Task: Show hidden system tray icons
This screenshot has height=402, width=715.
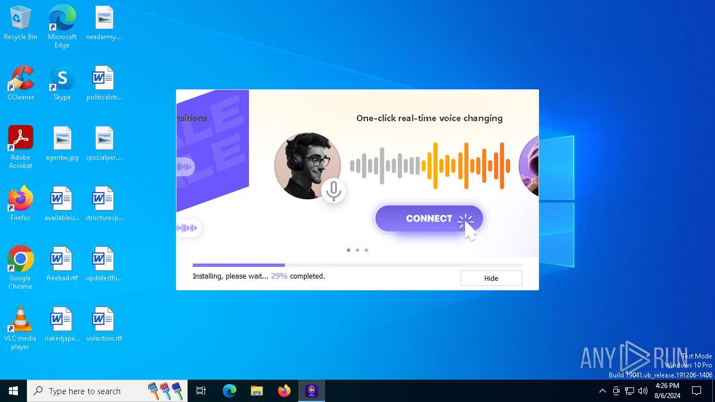Action: coord(602,391)
